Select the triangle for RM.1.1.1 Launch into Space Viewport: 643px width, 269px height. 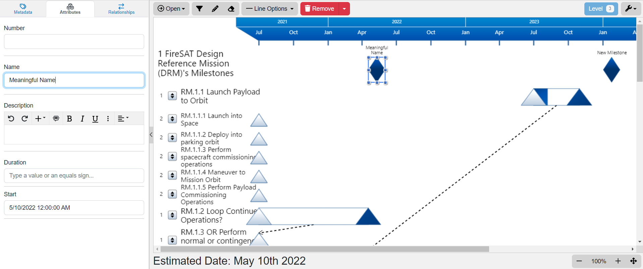(x=259, y=121)
